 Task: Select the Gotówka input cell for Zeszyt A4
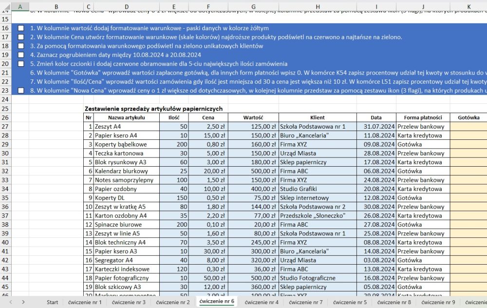click(x=468, y=127)
